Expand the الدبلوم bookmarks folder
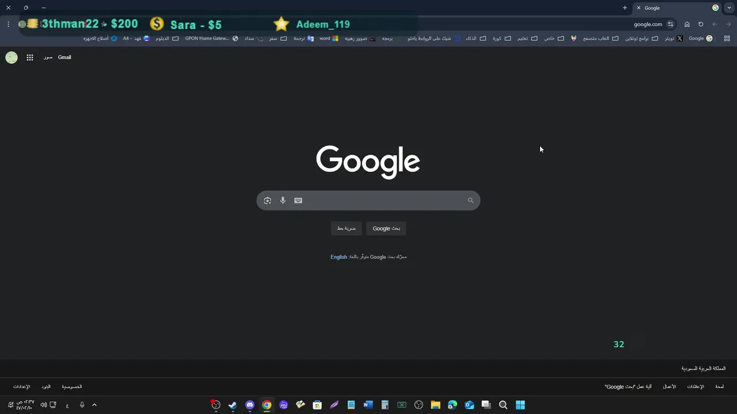Image resolution: width=737 pixels, height=414 pixels. point(167,39)
